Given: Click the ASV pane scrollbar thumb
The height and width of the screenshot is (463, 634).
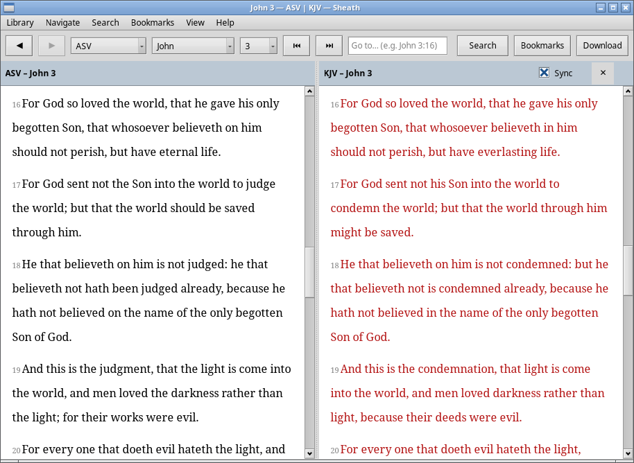Looking at the screenshot, I should tap(309, 272).
